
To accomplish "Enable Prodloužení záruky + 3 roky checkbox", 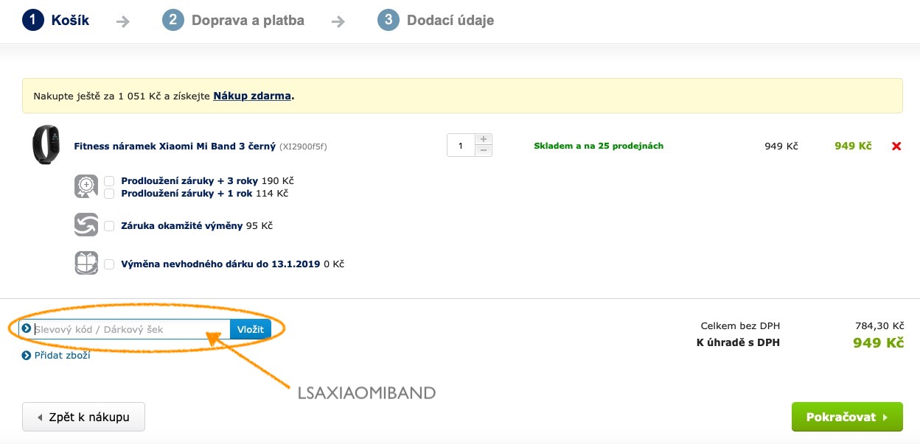I will [x=109, y=180].
